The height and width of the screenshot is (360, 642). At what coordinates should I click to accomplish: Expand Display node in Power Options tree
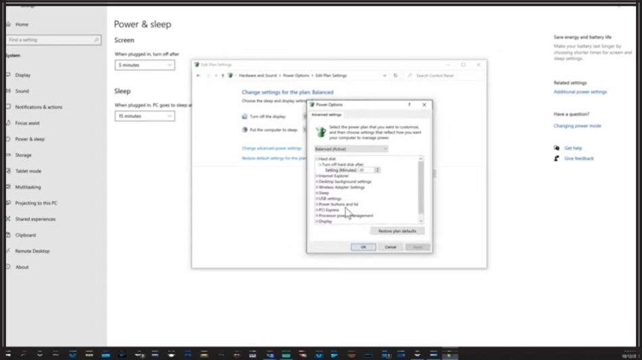tap(317, 222)
